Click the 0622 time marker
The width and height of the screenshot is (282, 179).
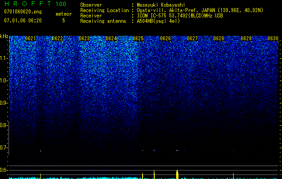pyautogui.click(x=57, y=38)
